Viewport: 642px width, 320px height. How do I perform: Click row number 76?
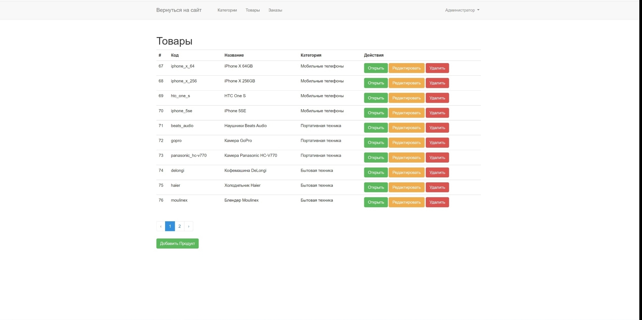coord(161,200)
